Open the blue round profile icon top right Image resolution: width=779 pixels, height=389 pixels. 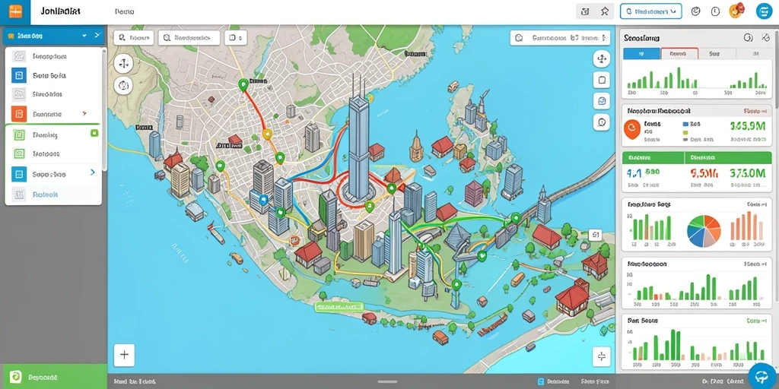tap(764, 11)
